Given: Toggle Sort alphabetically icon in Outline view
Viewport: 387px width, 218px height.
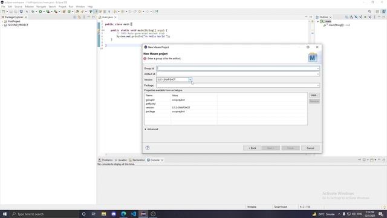Looking at the screenshot, I should coord(351,17).
